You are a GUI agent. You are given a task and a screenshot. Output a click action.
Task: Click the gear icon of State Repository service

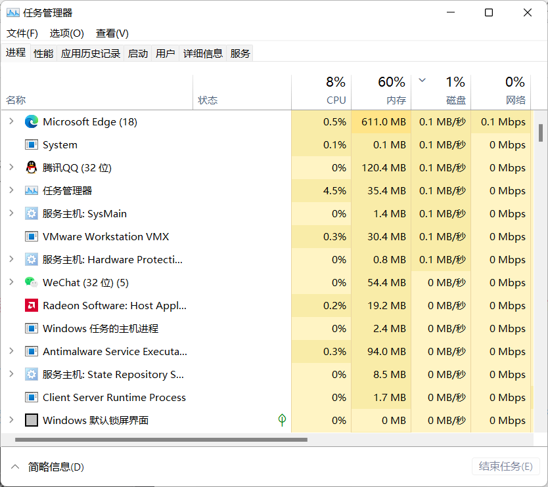click(x=32, y=374)
